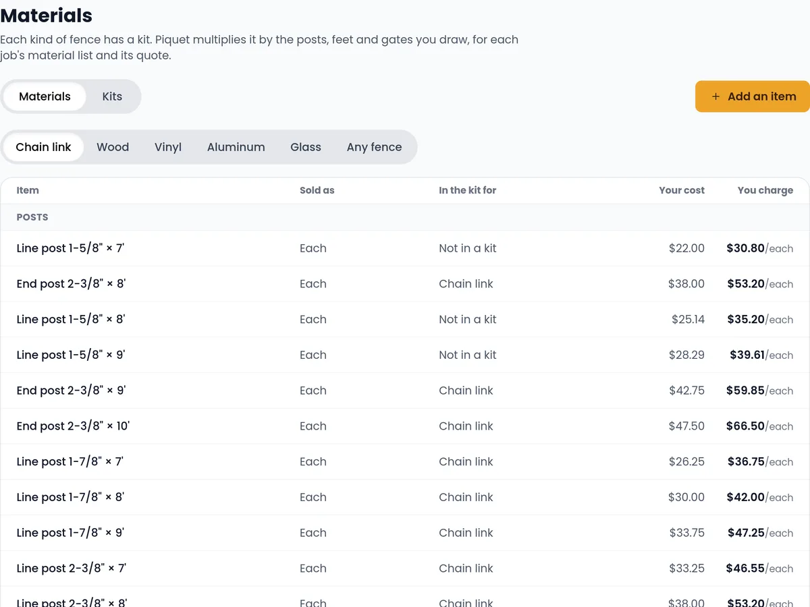Click the You charge column header
The width and height of the screenshot is (810, 607).
(x=765, y=190)
